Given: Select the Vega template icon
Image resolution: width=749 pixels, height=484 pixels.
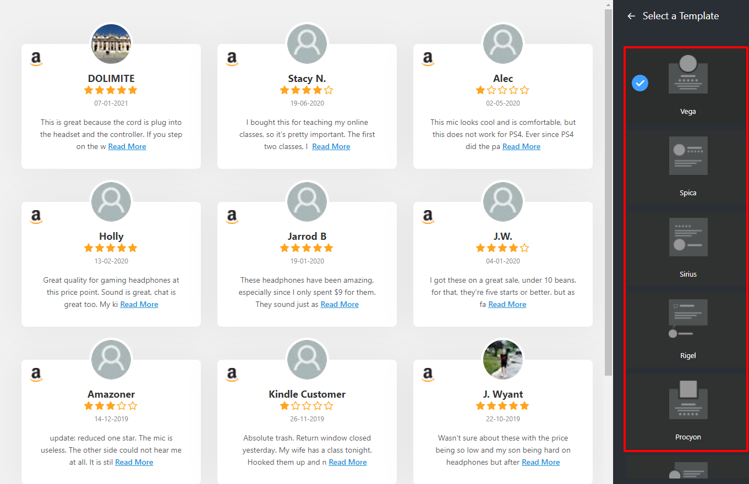Looking at the screenshot, I should click(688, 74).
